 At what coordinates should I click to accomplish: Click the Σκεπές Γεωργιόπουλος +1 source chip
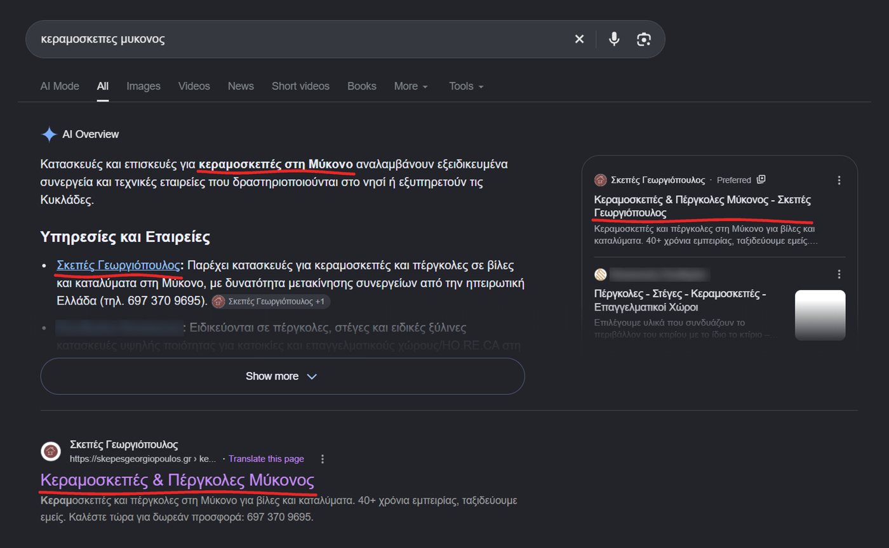pyautogui.click(x=271, y=302)
